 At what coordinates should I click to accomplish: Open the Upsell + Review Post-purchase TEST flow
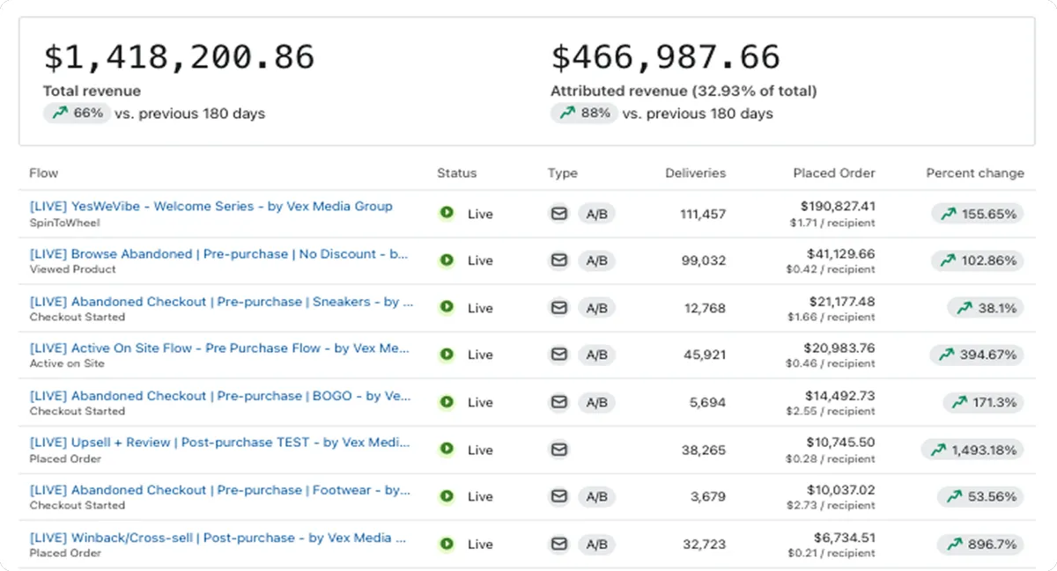tap(221, 442)
